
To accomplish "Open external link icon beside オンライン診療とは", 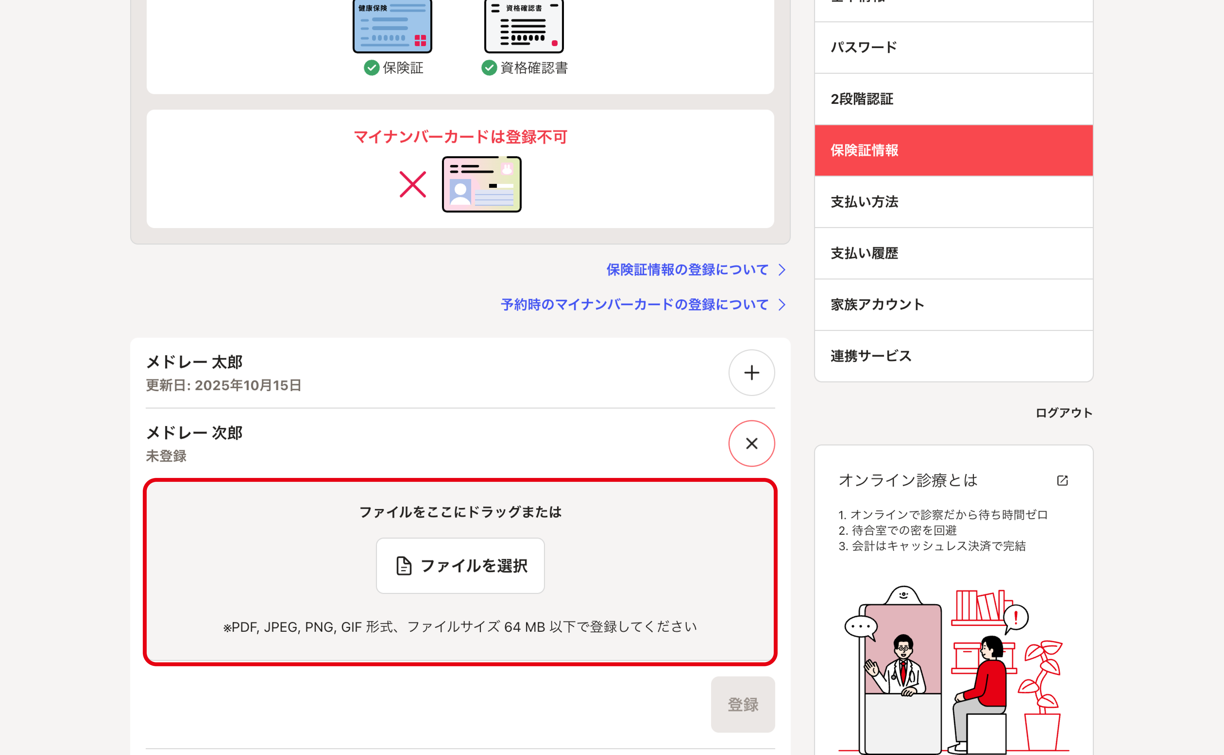I will [1062, 480].
